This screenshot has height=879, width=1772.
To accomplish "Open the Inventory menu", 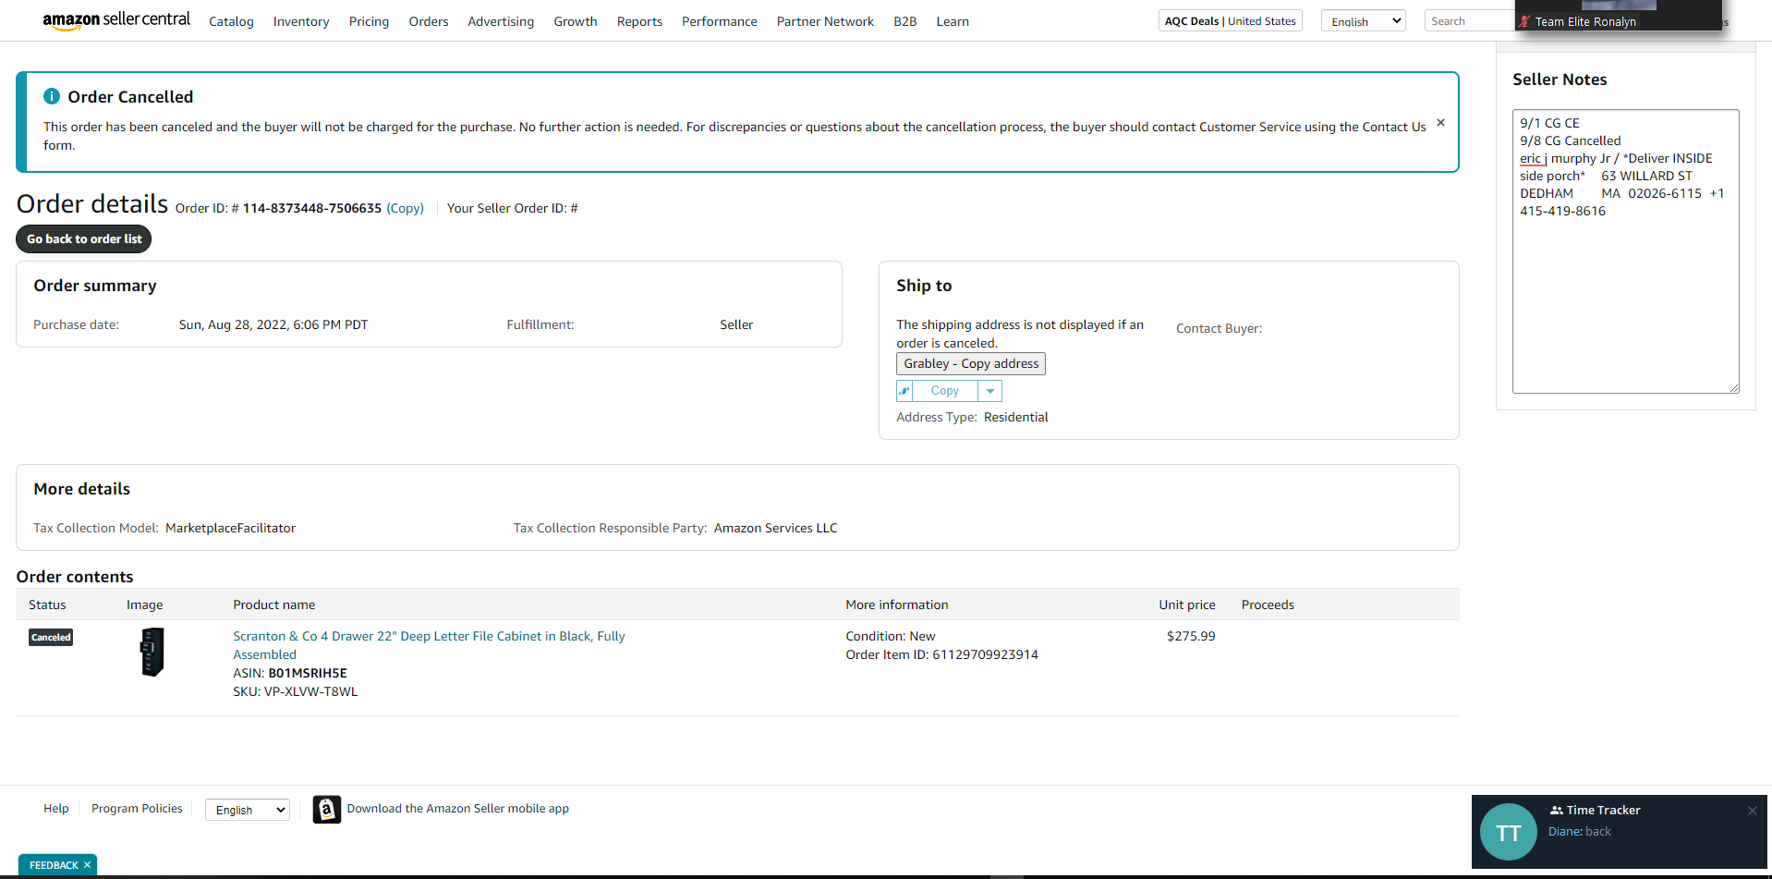I will pos(301,21).
